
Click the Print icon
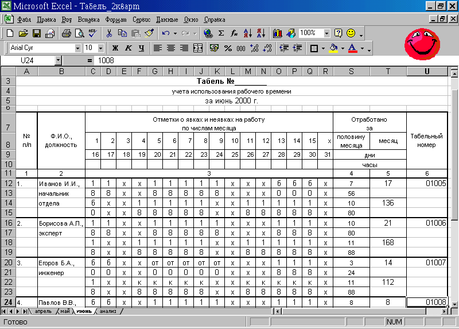point(66,33)
